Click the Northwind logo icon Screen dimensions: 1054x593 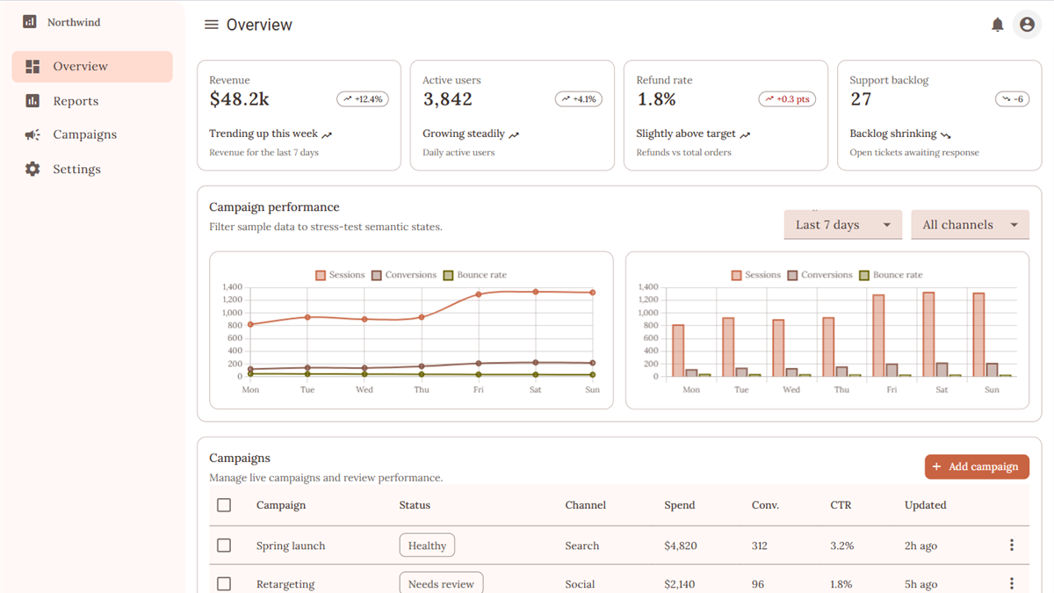29,22
